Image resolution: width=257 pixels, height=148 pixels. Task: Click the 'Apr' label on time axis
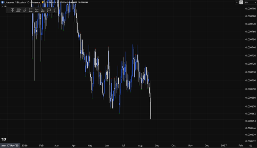point(73,145)
